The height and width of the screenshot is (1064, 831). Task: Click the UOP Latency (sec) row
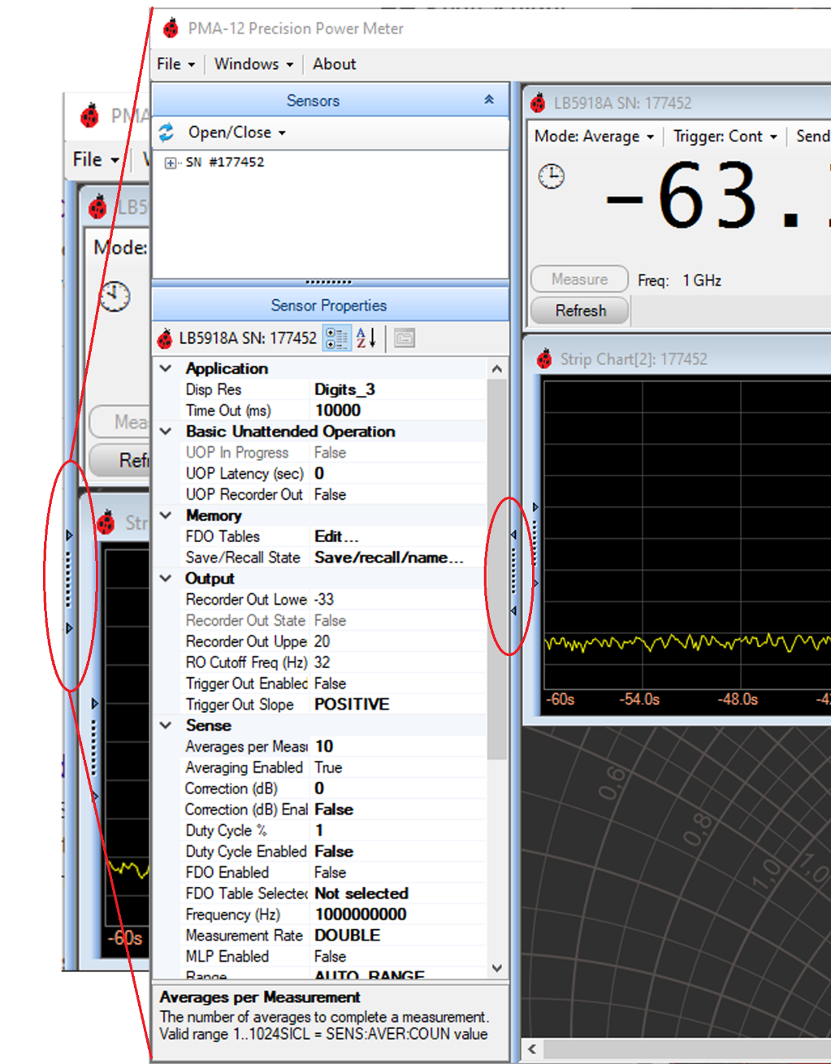[333, 474]
